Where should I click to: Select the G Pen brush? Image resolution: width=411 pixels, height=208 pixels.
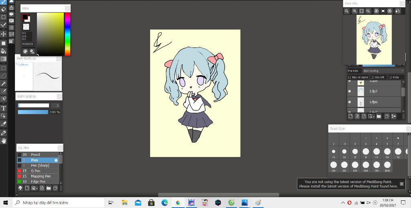(38, 171)
